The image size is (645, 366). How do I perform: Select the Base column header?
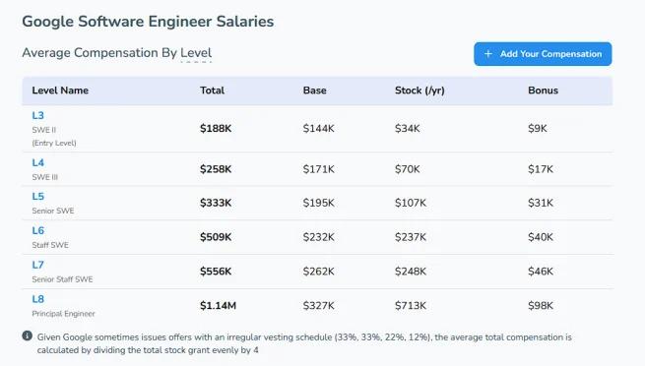pos(315,91)
